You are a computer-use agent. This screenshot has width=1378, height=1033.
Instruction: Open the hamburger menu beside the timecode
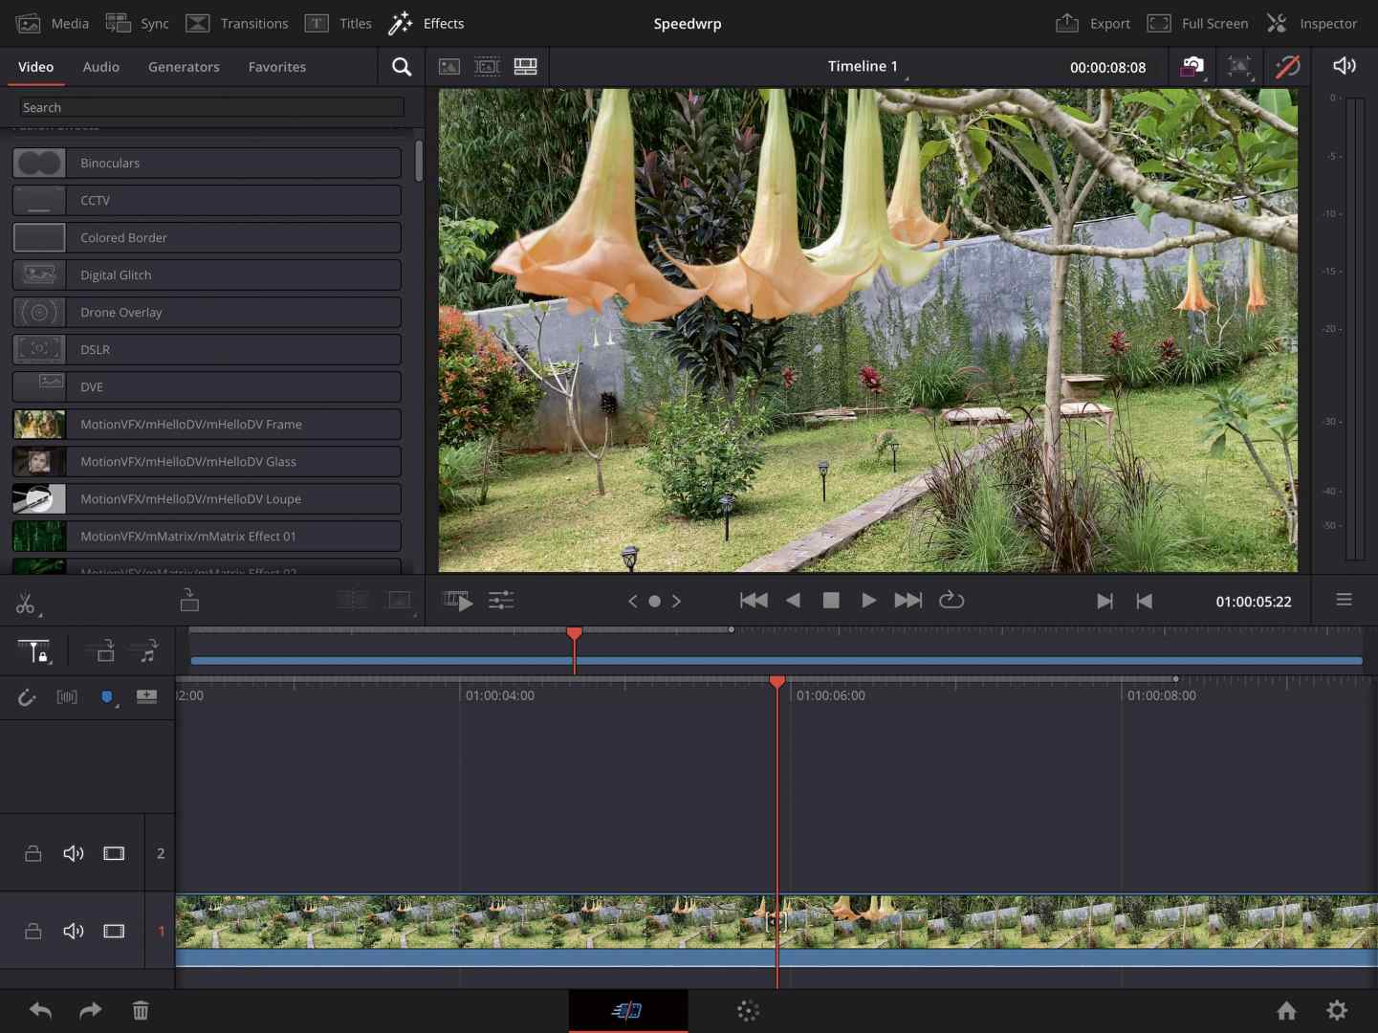1345,600
